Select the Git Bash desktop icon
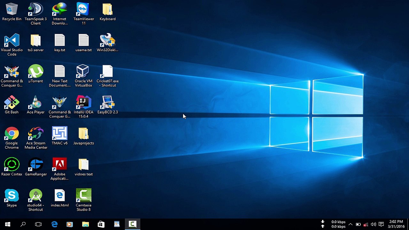This screenshot has width=409, height=230. coord(12,103)
